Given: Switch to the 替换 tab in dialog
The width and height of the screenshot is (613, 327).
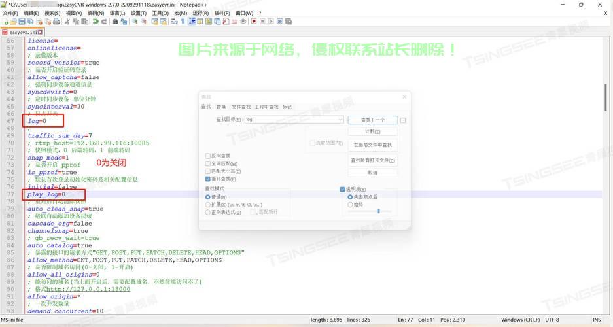Looking at the screenshot, I should [221, 107].
